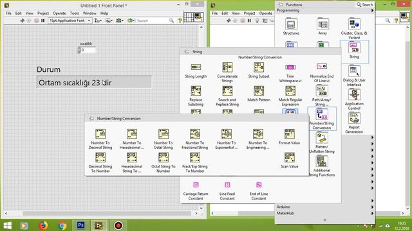The height and width of the screenshot is (231, 412).
Task: Select Number To Octal String function
Action: (163, 139)
